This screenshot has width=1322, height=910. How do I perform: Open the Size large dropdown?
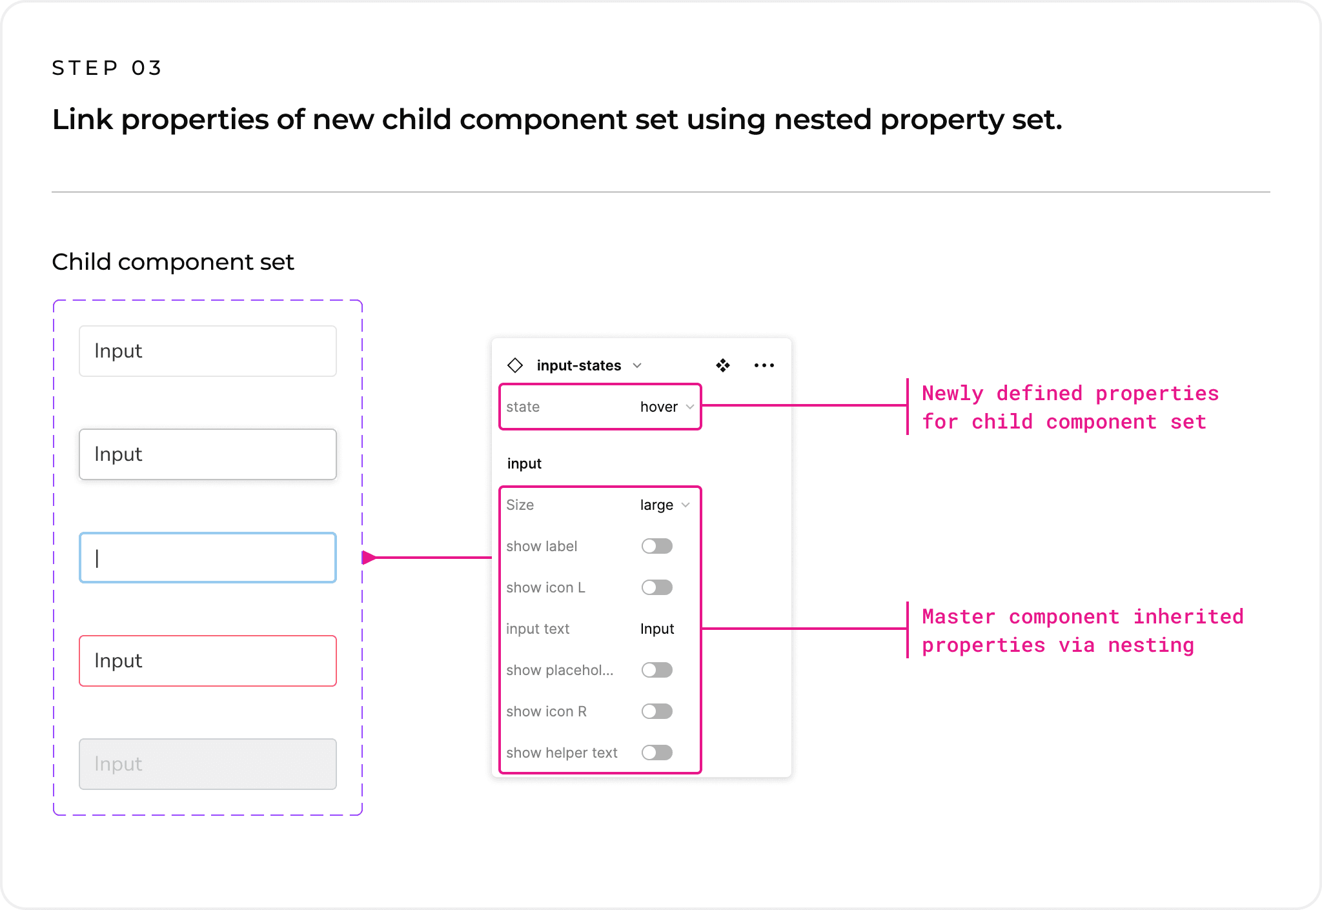pos(666,505)
